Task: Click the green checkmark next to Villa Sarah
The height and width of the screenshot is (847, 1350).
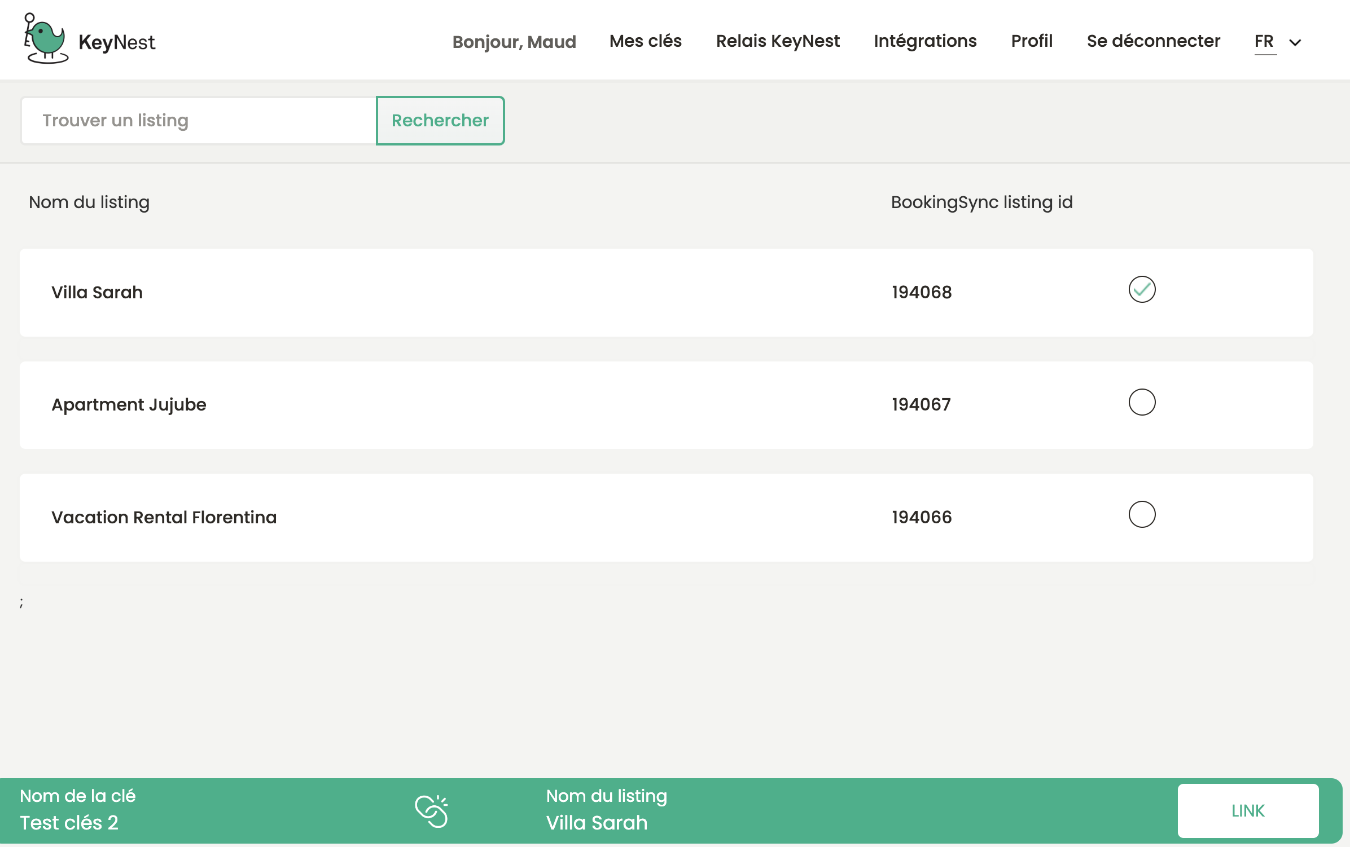Action: click(1142, 289)
